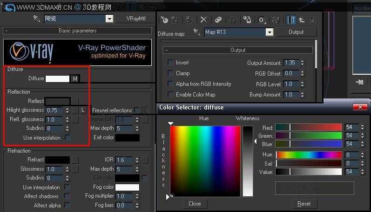Click the L lock button by Hilight glossiness
The height and width of the screenshot is (212, 371).
(83, 110)
